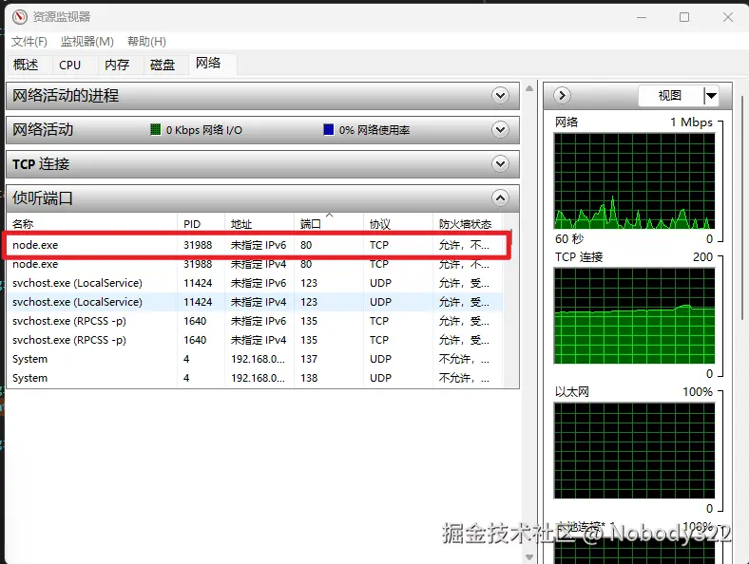Select node.exe row with IPv6 address

point(255,245)
